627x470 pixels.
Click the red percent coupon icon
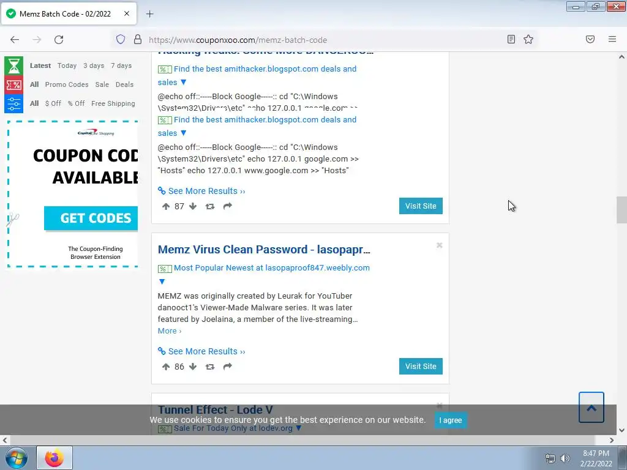click(13, 84)
